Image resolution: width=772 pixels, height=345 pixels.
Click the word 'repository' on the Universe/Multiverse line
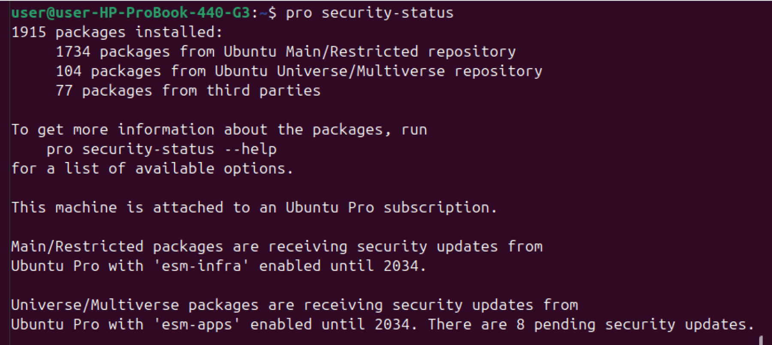(498, 71)
